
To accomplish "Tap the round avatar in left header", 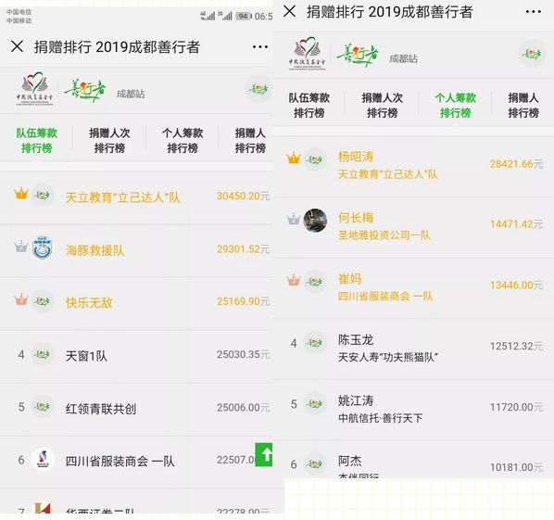I will [x=258, y=89].
